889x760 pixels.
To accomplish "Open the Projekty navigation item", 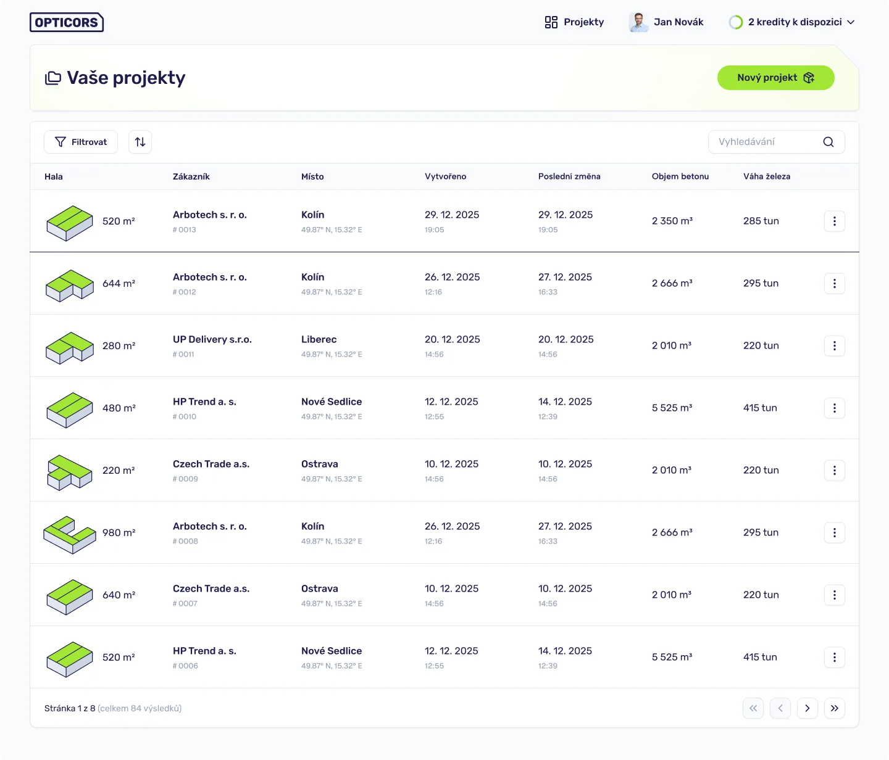I will (574, 22).
